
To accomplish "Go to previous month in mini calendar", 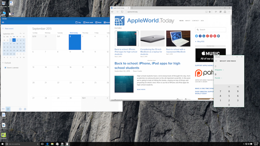I will click(x=20, y=34).
